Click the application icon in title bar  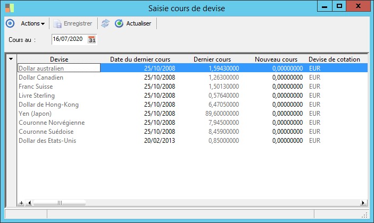9,7
